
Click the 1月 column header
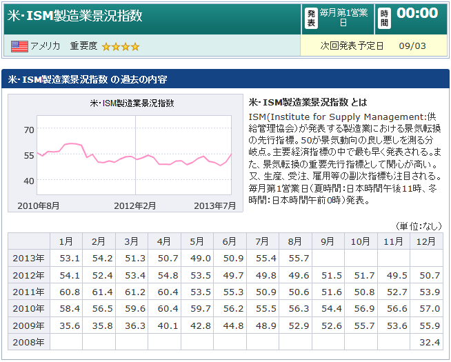click(66, 241)
